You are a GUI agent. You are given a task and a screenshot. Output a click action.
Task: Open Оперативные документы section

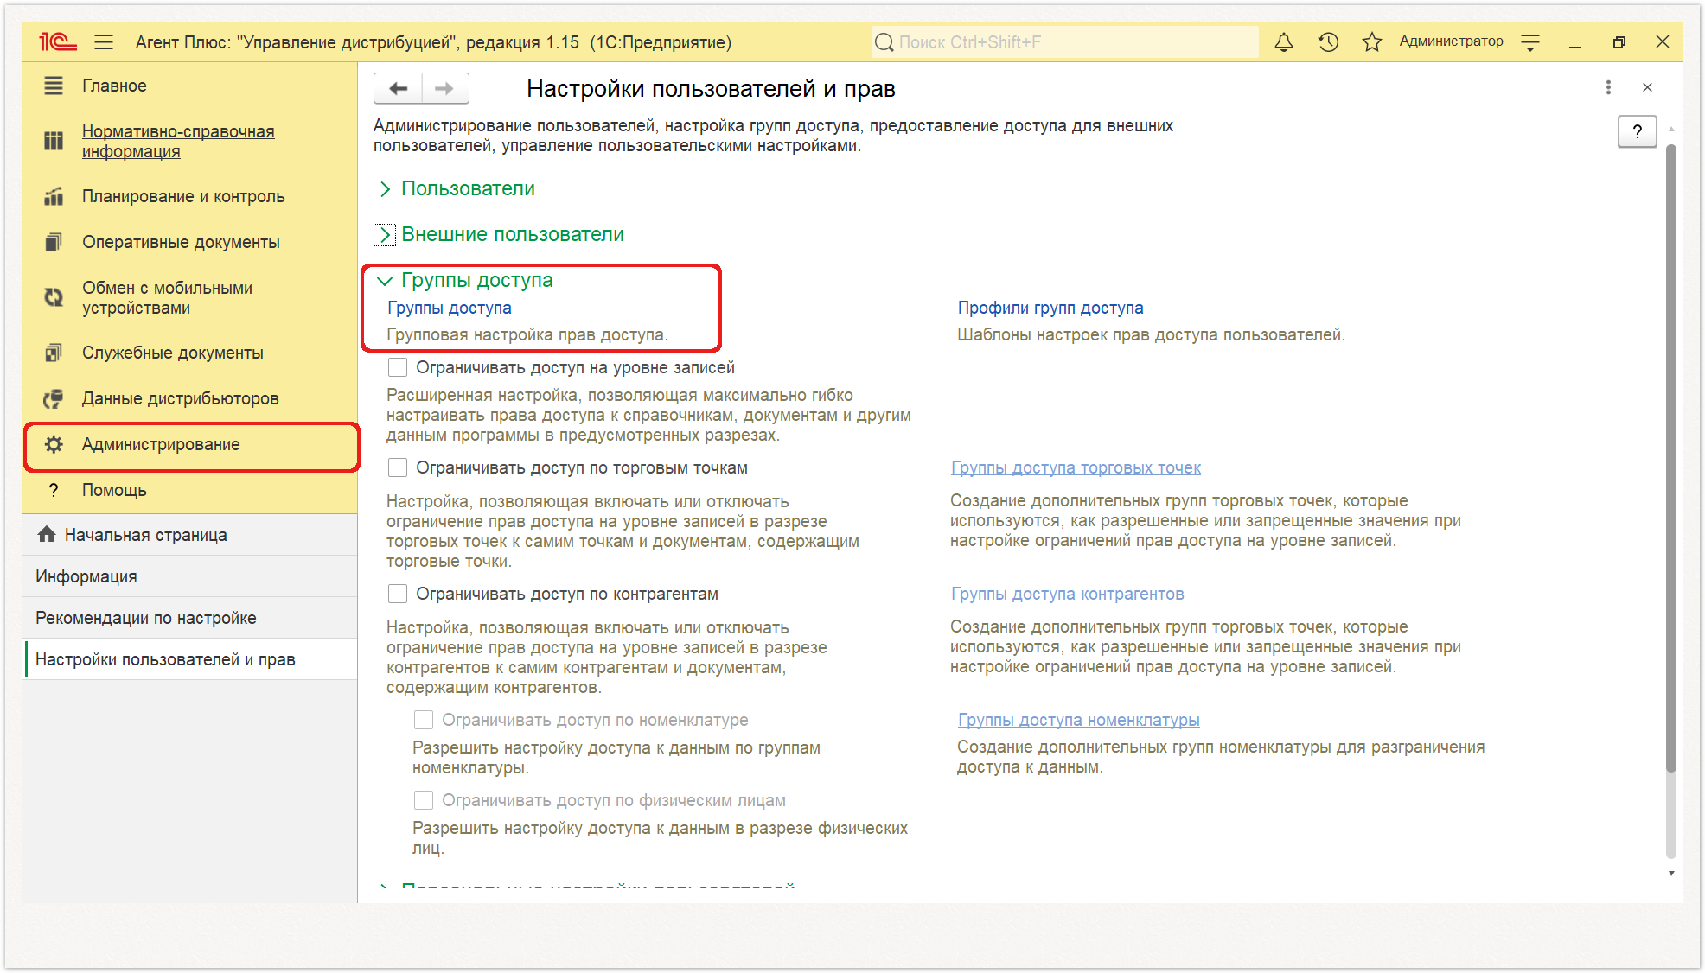click(x=181, y=242)
